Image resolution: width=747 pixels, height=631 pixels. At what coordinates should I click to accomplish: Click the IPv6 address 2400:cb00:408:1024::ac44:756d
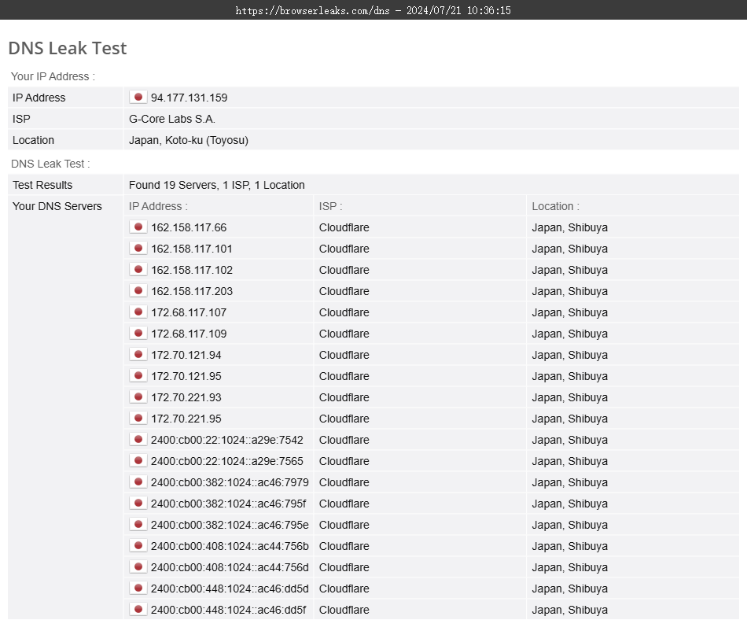pyautogui.click(x=230, y=567)
